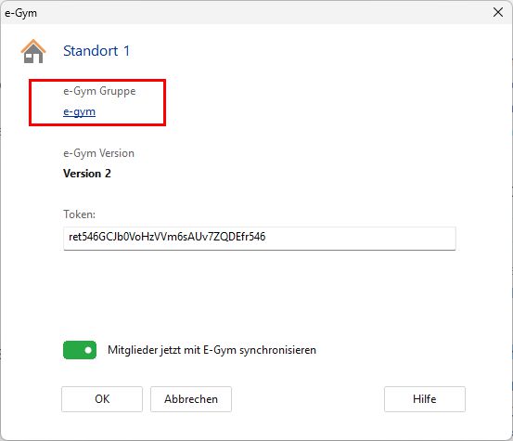Click the e-Gym window title text

pos(20,13)
